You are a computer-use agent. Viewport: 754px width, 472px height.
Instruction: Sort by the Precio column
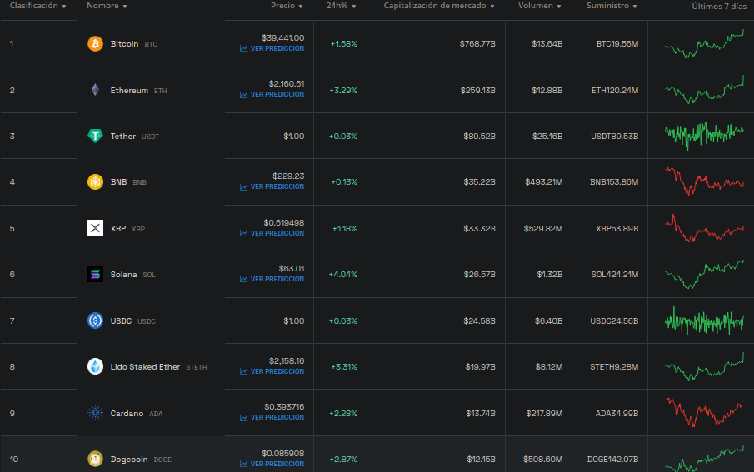coord(287,6)
